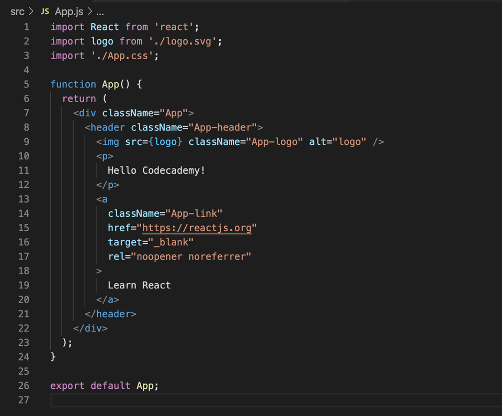Click the Learn React text on line 19
Image resolution: width=502 pixels, height=416 pixels.
139,285
